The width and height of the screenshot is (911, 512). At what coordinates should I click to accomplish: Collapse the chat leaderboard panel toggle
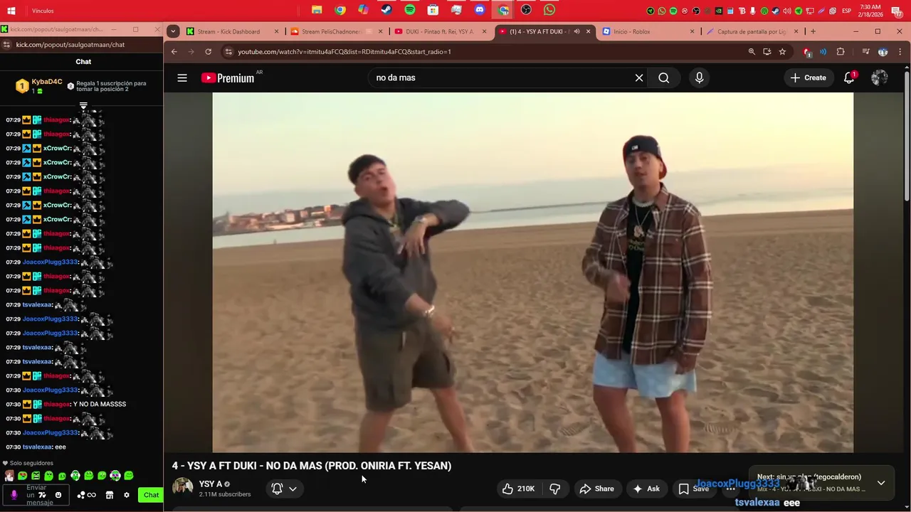83,106
